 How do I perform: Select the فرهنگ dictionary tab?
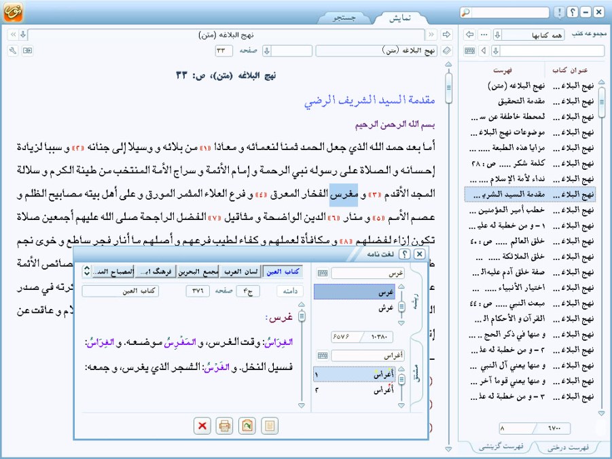point(156,272)
